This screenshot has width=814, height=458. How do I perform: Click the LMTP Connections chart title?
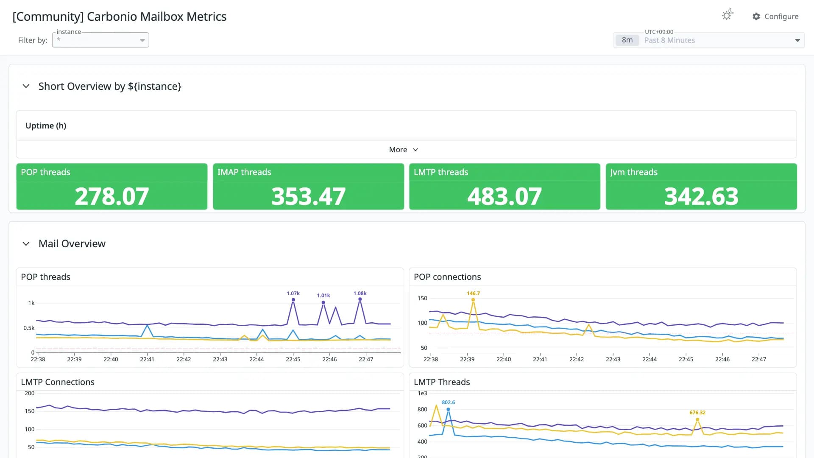pyautogui.click(x=58, y=382)
